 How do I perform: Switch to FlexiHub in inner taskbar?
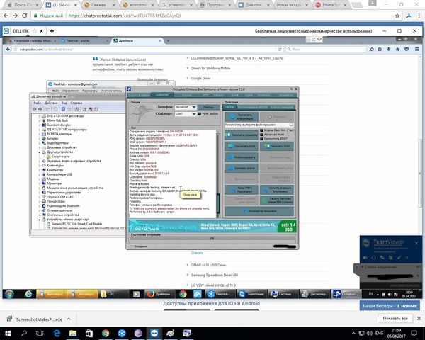coord(221,294)
